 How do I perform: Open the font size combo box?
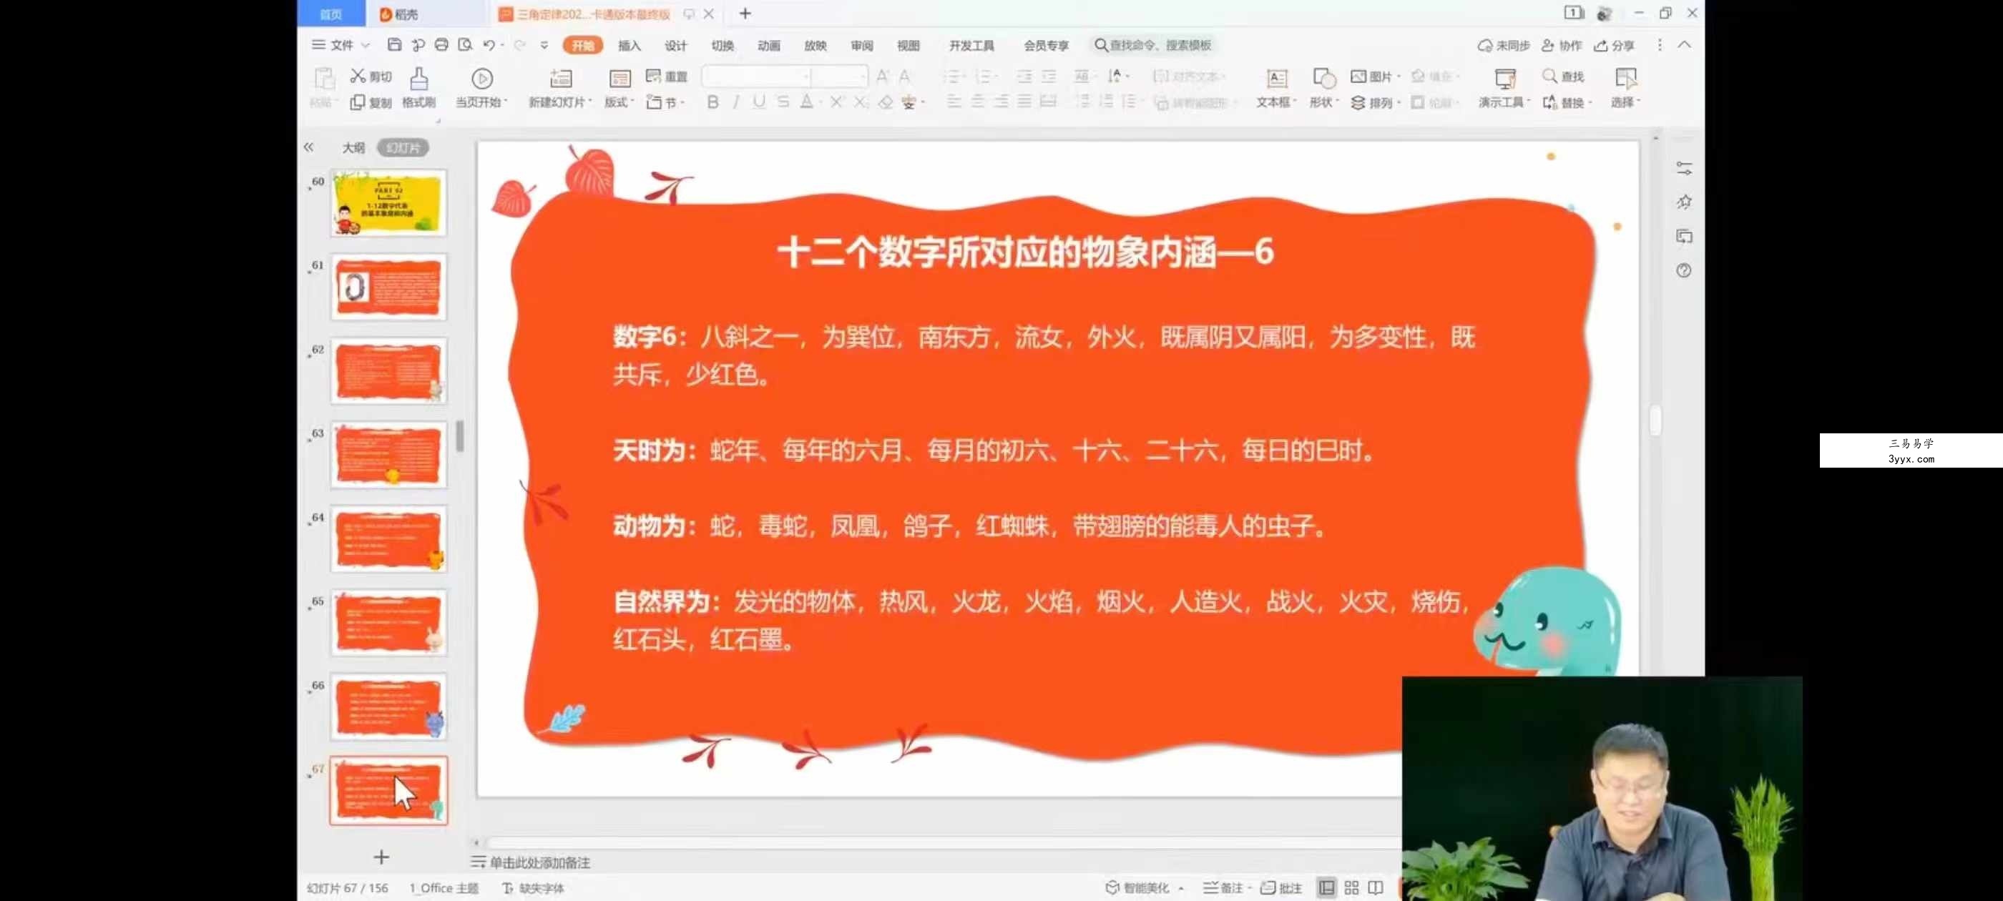839,77
